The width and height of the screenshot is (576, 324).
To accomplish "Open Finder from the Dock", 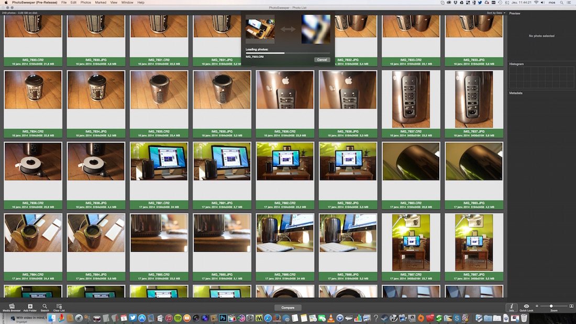I will (52, 318).
